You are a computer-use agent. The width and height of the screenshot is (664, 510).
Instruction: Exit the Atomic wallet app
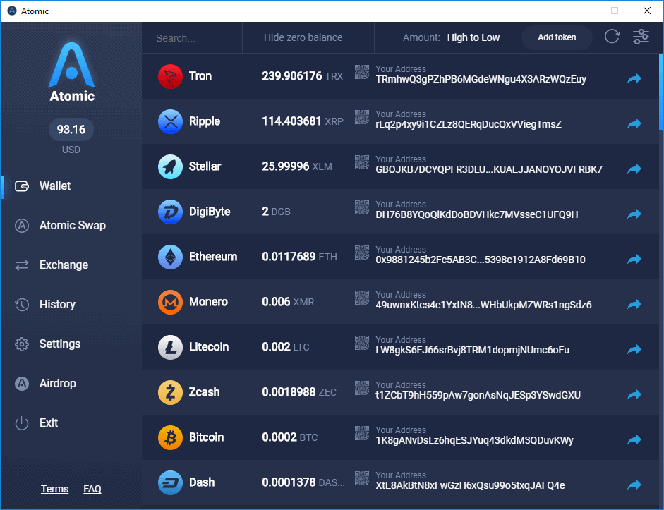point(36,423)
